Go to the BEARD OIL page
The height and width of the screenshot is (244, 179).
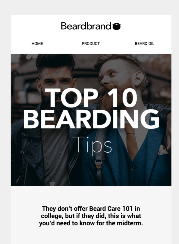tap(145, 44)
